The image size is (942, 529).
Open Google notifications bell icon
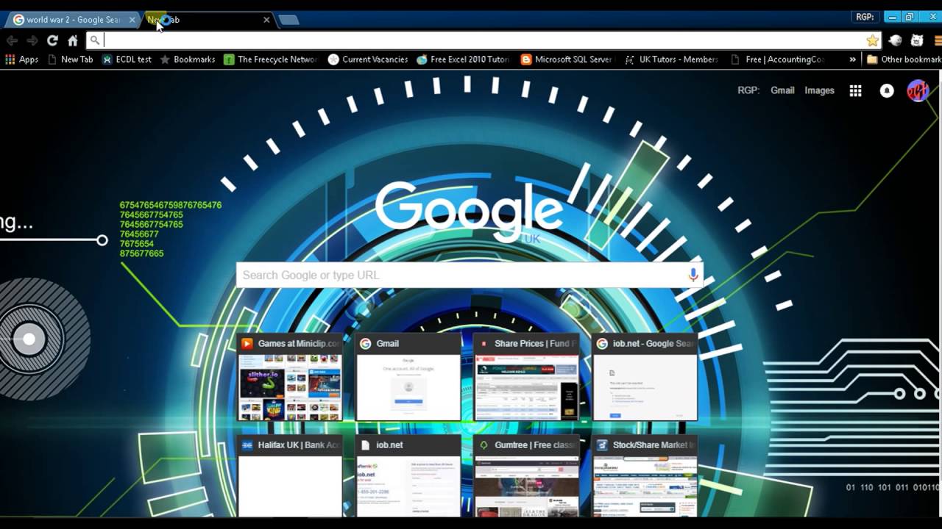click(887, 90)
